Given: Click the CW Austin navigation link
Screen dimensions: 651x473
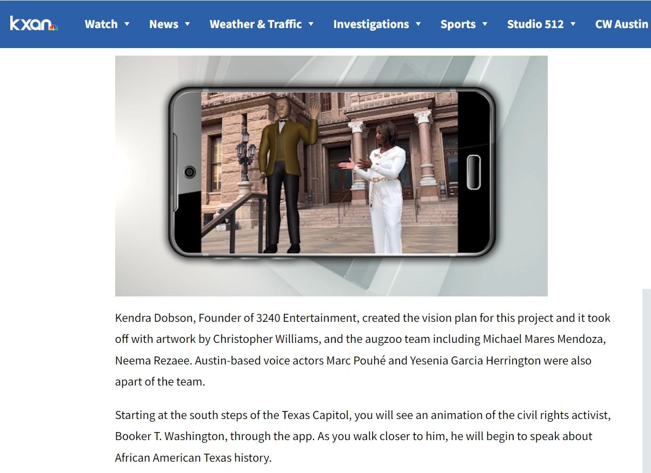Looking at the screenshot, I should coord(621,24).
